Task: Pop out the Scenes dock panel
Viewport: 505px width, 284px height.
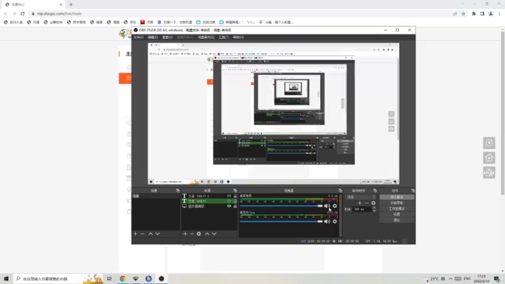Action: click(178, 191)
